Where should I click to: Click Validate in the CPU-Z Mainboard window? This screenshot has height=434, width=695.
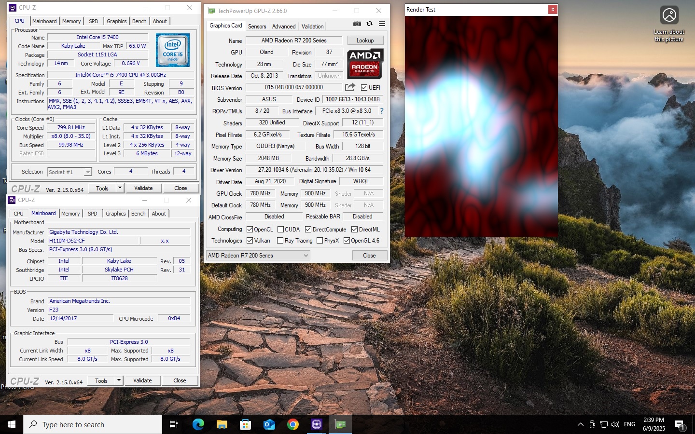click(x=142, y=380)
